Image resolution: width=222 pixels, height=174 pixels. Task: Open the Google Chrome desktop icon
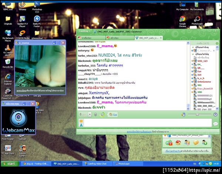coord(182,21)
